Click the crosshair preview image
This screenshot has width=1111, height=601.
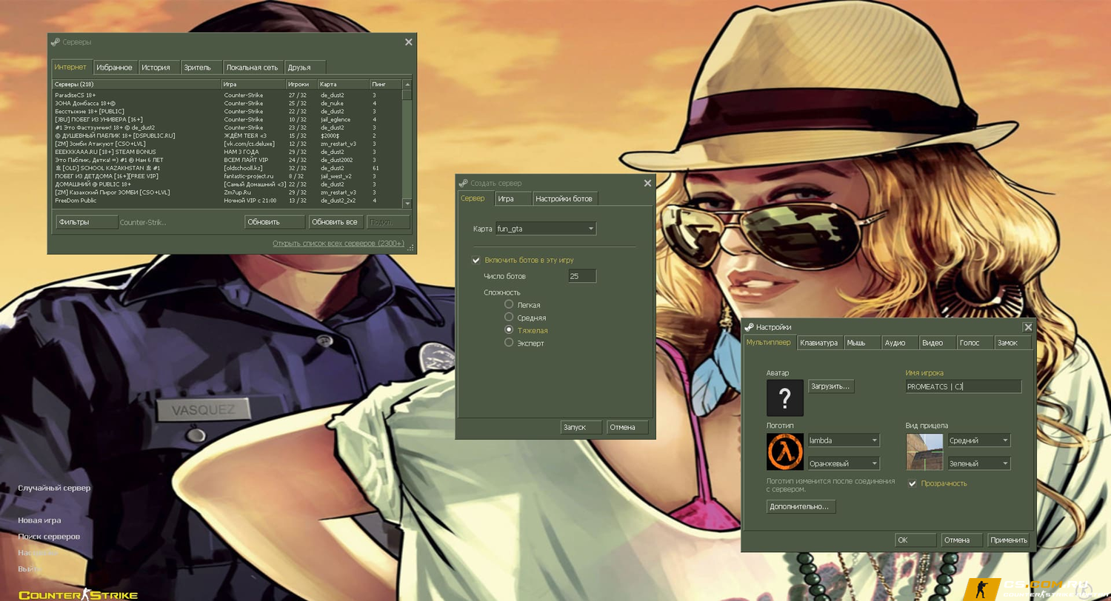[x=924, y=451]
